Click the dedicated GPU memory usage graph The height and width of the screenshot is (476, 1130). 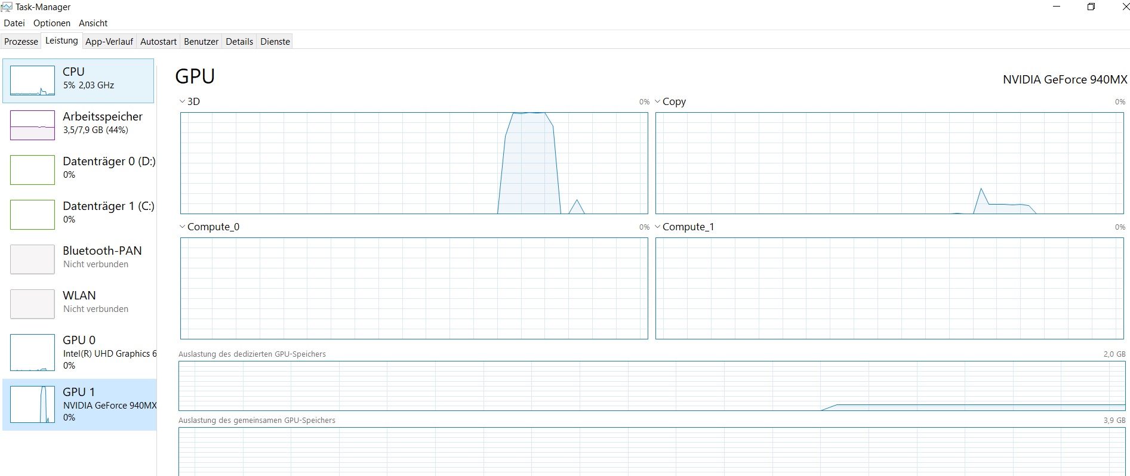click(x=651, y=386)
